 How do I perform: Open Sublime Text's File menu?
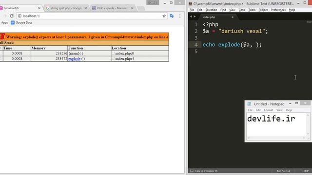192,10
